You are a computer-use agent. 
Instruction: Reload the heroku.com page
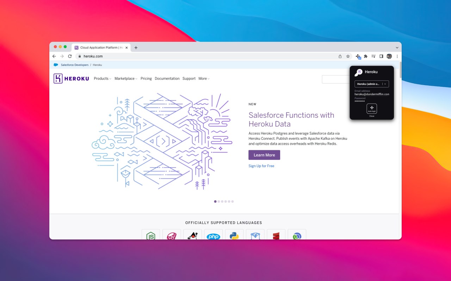tap(70, 56)
